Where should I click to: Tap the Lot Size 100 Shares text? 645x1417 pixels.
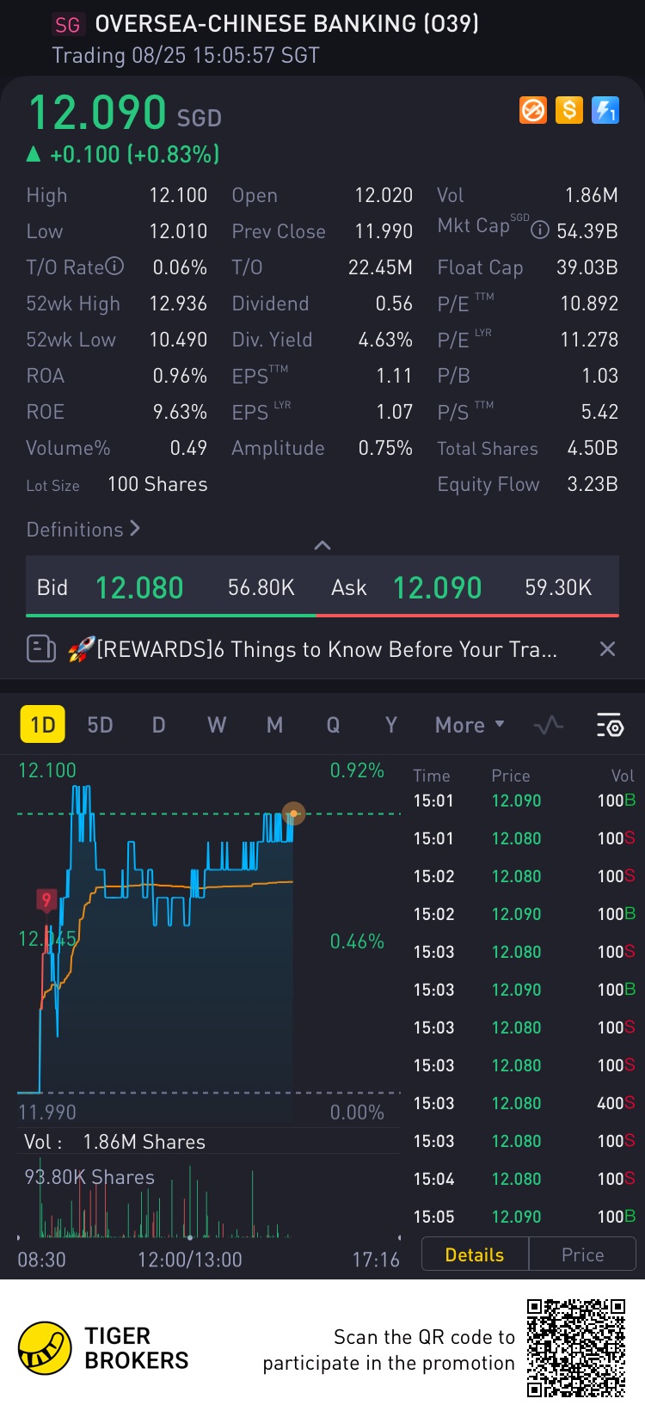117,484
